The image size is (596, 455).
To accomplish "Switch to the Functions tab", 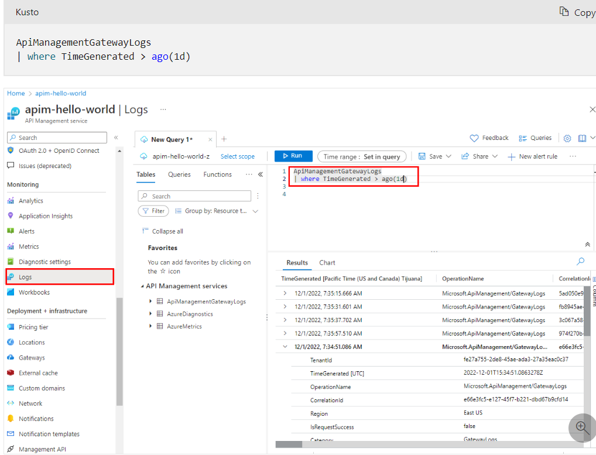I will click(x=217, y=175).
